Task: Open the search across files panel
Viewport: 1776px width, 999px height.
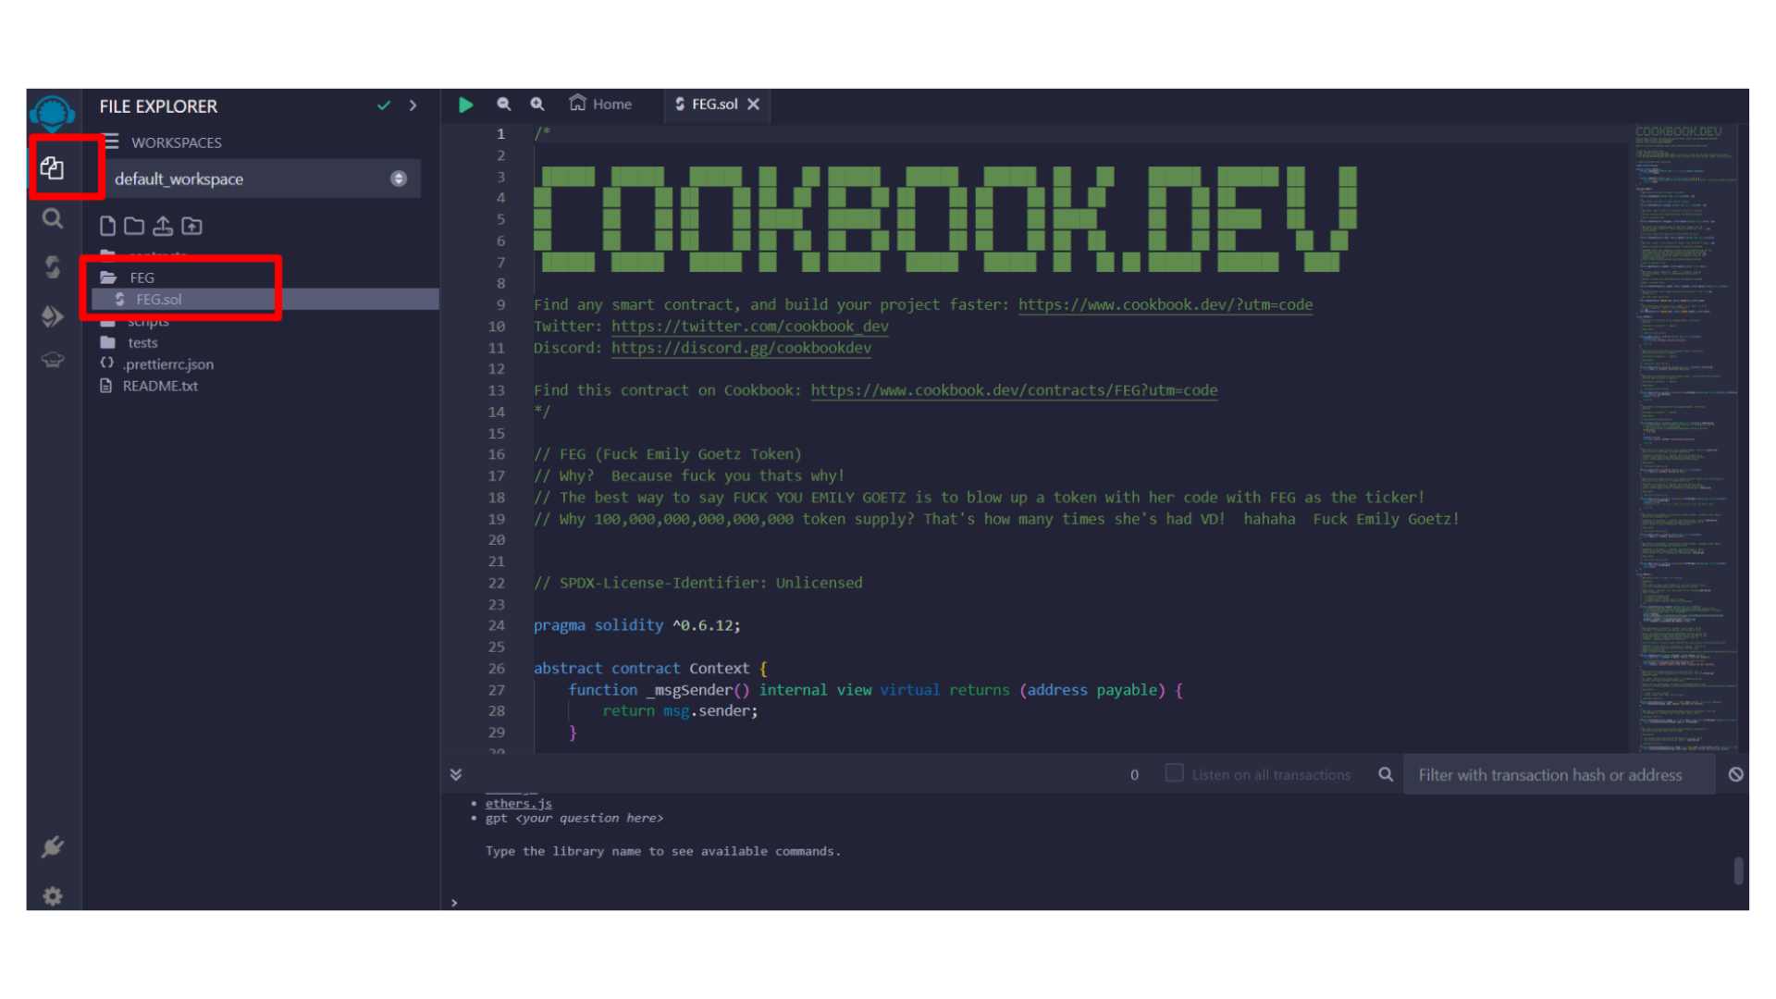Action: click(53, 219)
